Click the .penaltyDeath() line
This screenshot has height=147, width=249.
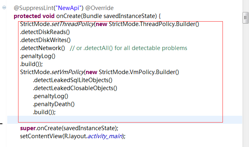click(54, 104)
